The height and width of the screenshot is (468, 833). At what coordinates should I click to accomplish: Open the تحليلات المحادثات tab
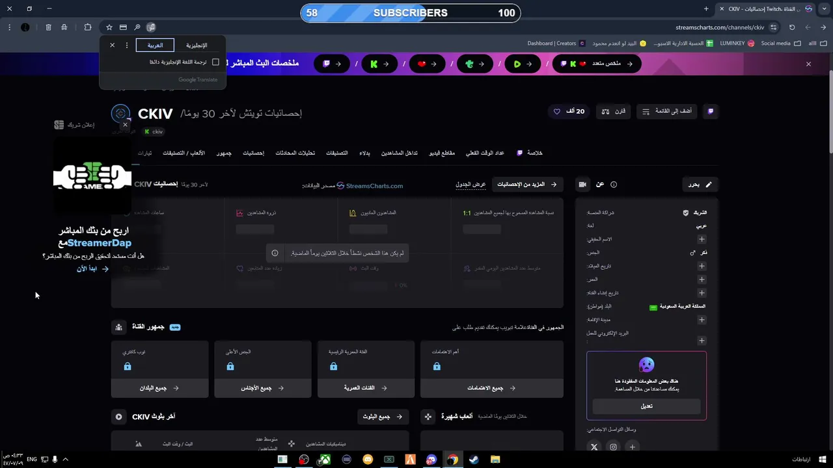pos(295,153)
